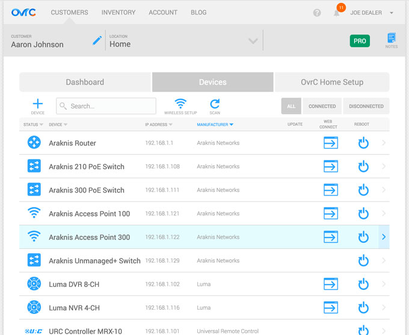
Task: Sort by DEVICE column
Action: tap(58, 124)
